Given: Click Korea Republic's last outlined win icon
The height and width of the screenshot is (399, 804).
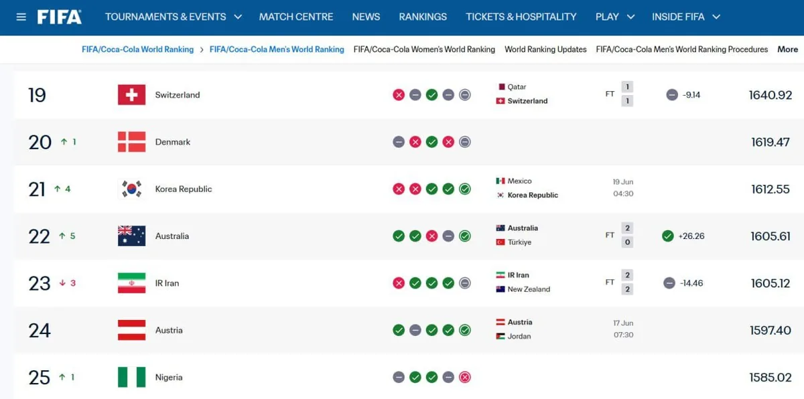Looking at the screenshot, I should tap(465, 189).
